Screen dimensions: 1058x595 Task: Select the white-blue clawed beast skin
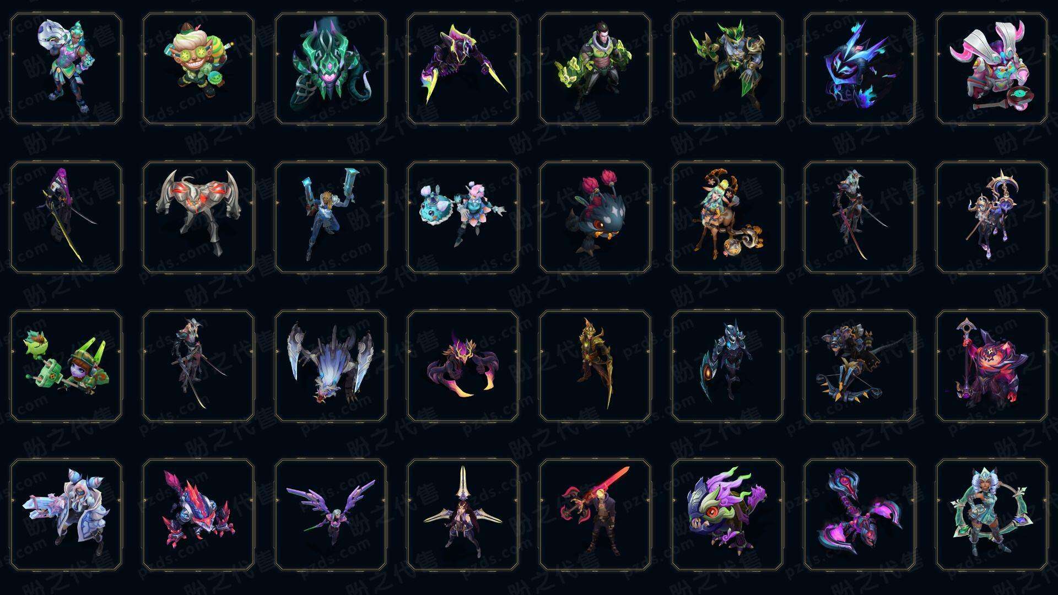pos(331,366)
